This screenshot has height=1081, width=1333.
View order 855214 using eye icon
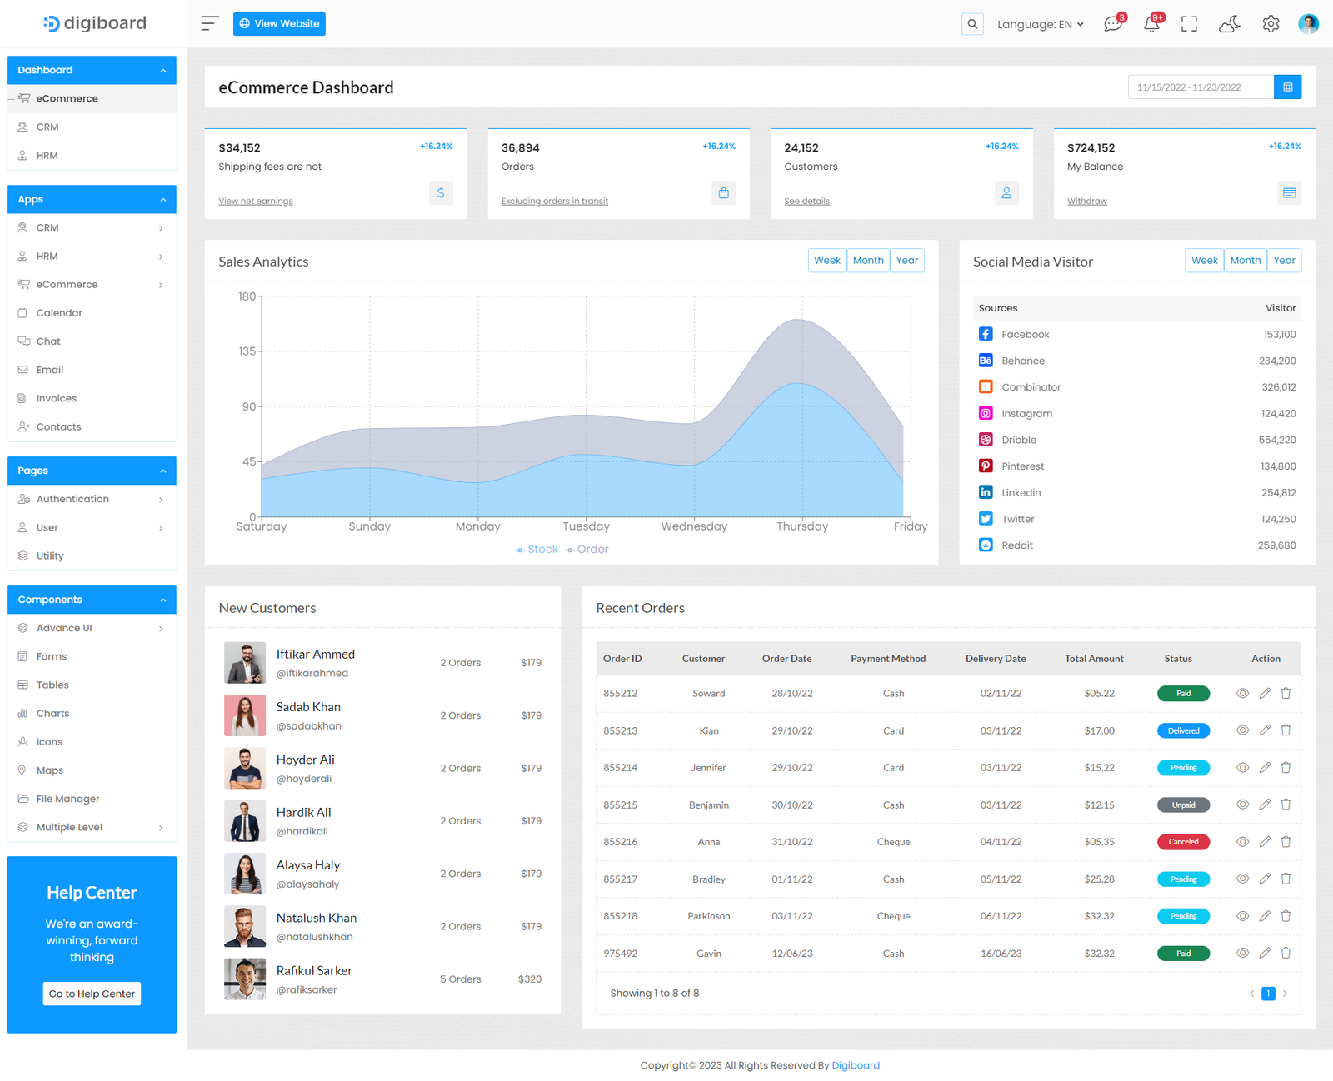click(x=1242, y=768)
